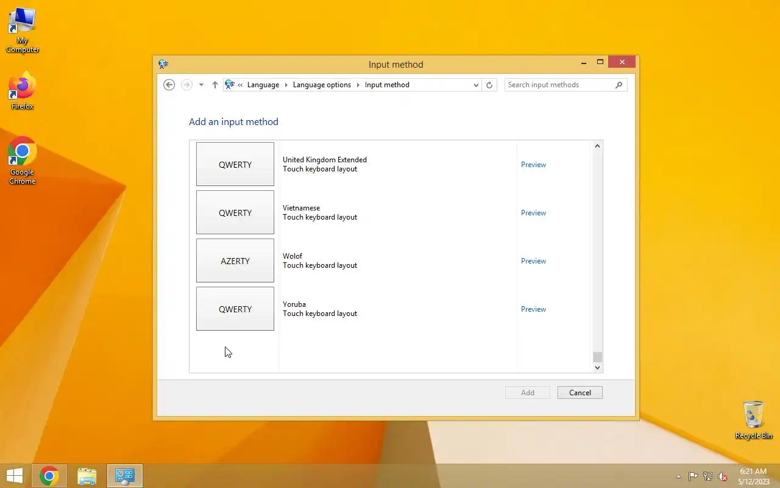Expand the hidden breadcrumb chevrons
This screenshot has height=488, width=780.
[240, 85]
